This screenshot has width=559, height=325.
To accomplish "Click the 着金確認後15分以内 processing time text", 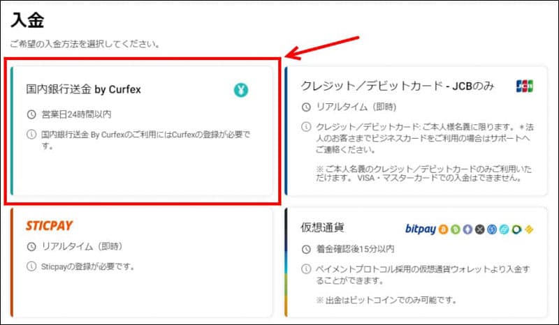I will click(356, 249).
